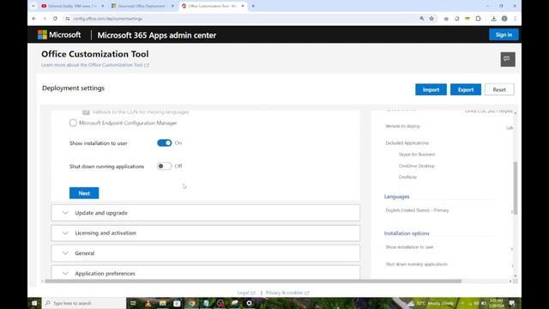
Task: Click the Reset button
Action: click(x=499, y=89)
